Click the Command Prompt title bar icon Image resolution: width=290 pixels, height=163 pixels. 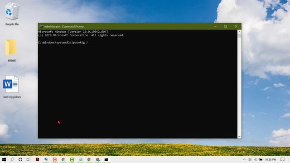[x=41, y=26]
